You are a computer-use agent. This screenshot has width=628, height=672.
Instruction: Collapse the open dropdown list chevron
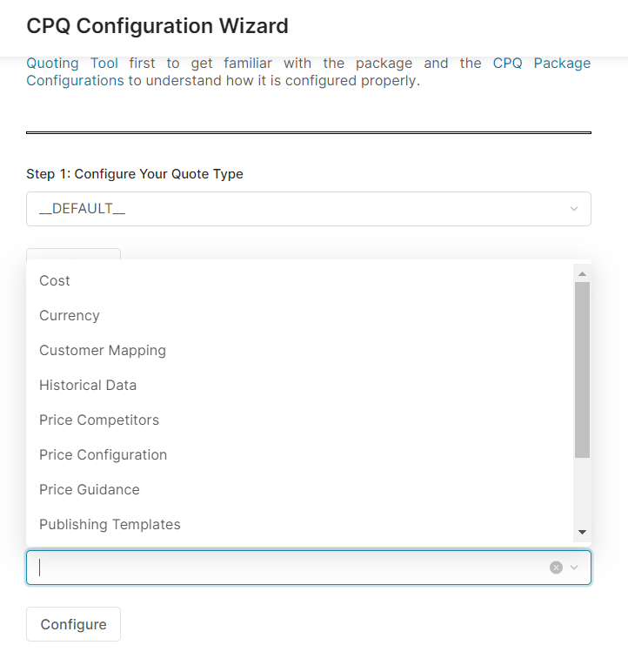tap(574, 568)
